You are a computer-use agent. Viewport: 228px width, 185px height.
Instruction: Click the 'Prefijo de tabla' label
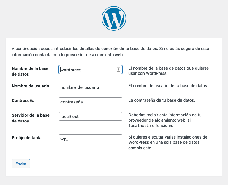[27, 138]
